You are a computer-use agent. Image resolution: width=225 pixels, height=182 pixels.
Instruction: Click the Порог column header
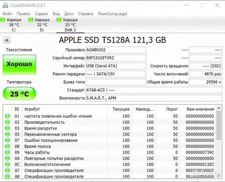[168, 109]
